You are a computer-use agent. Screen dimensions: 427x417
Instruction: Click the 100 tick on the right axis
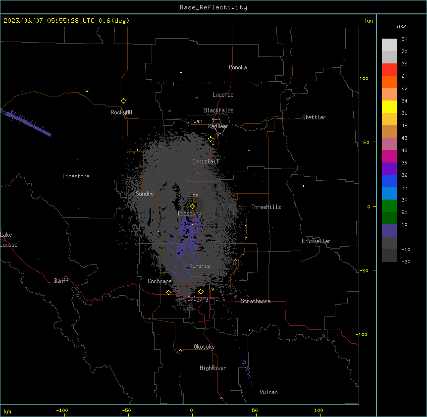(x=364, y=78)
